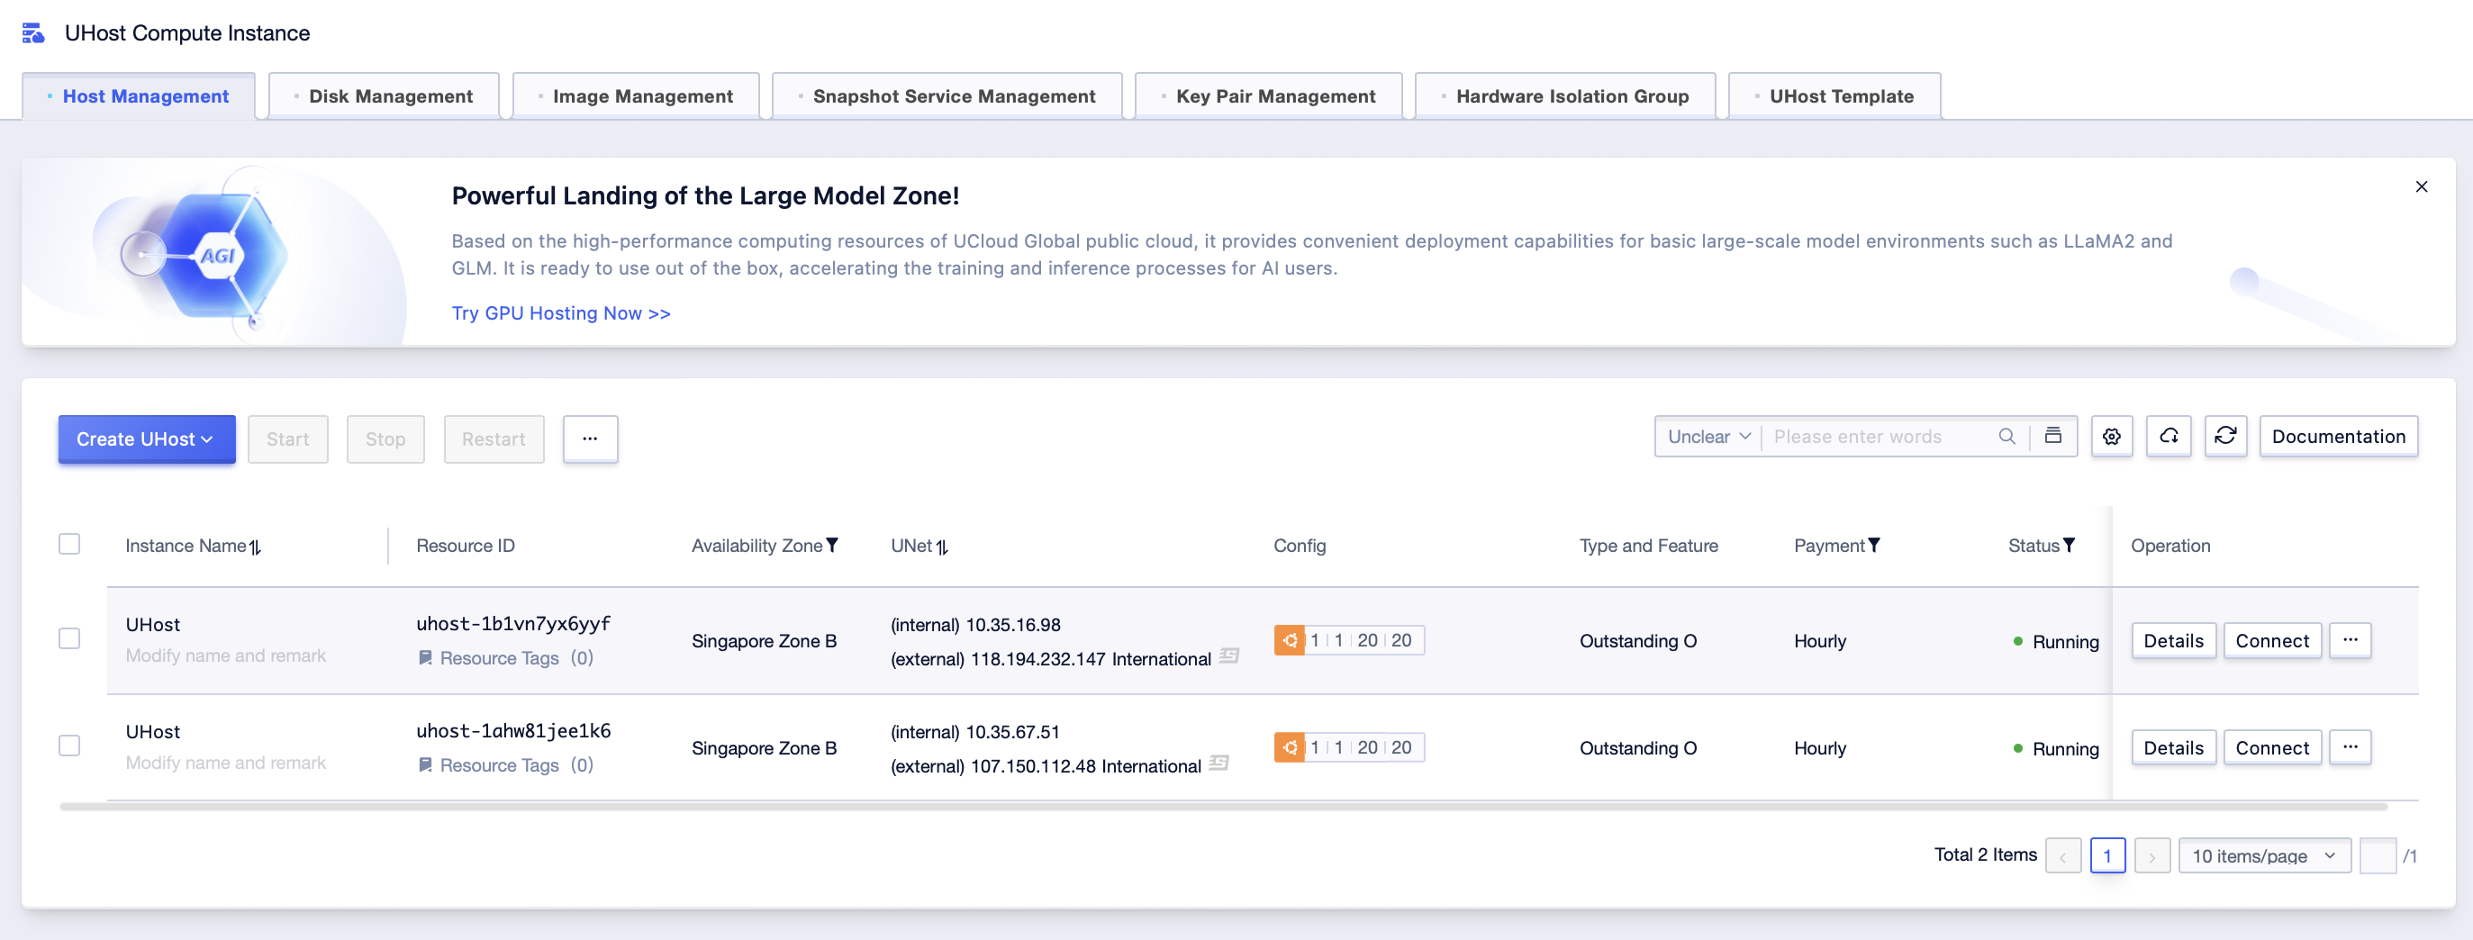The image size is (2473, 940).
Task: Sort the UNet column
Action: (x=943, y=547)
